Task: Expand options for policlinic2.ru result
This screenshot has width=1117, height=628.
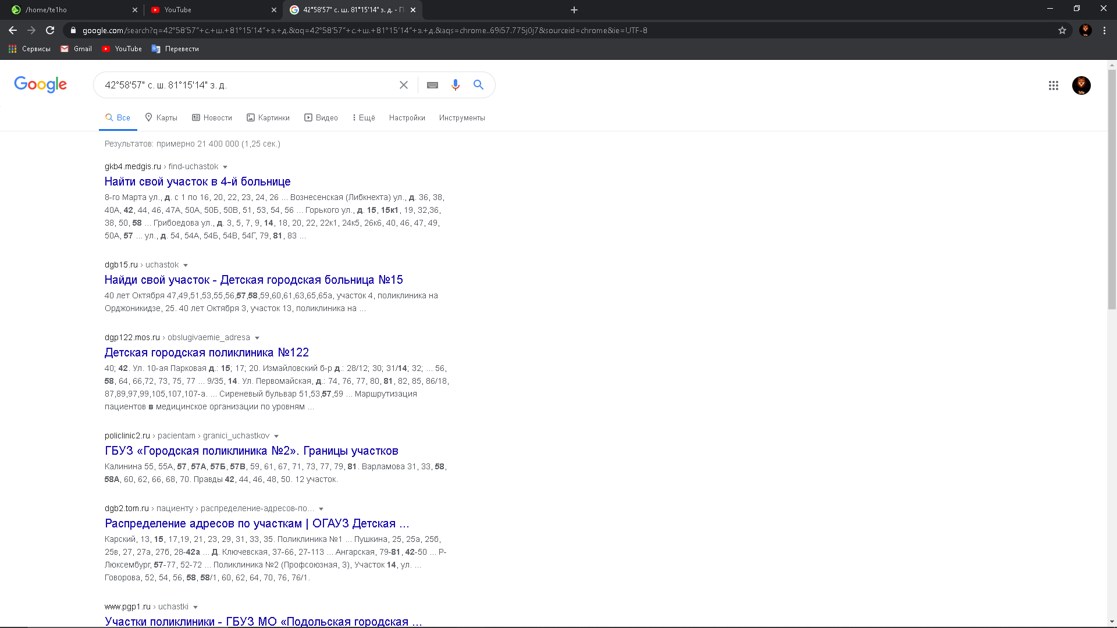Action: [276, 436]
